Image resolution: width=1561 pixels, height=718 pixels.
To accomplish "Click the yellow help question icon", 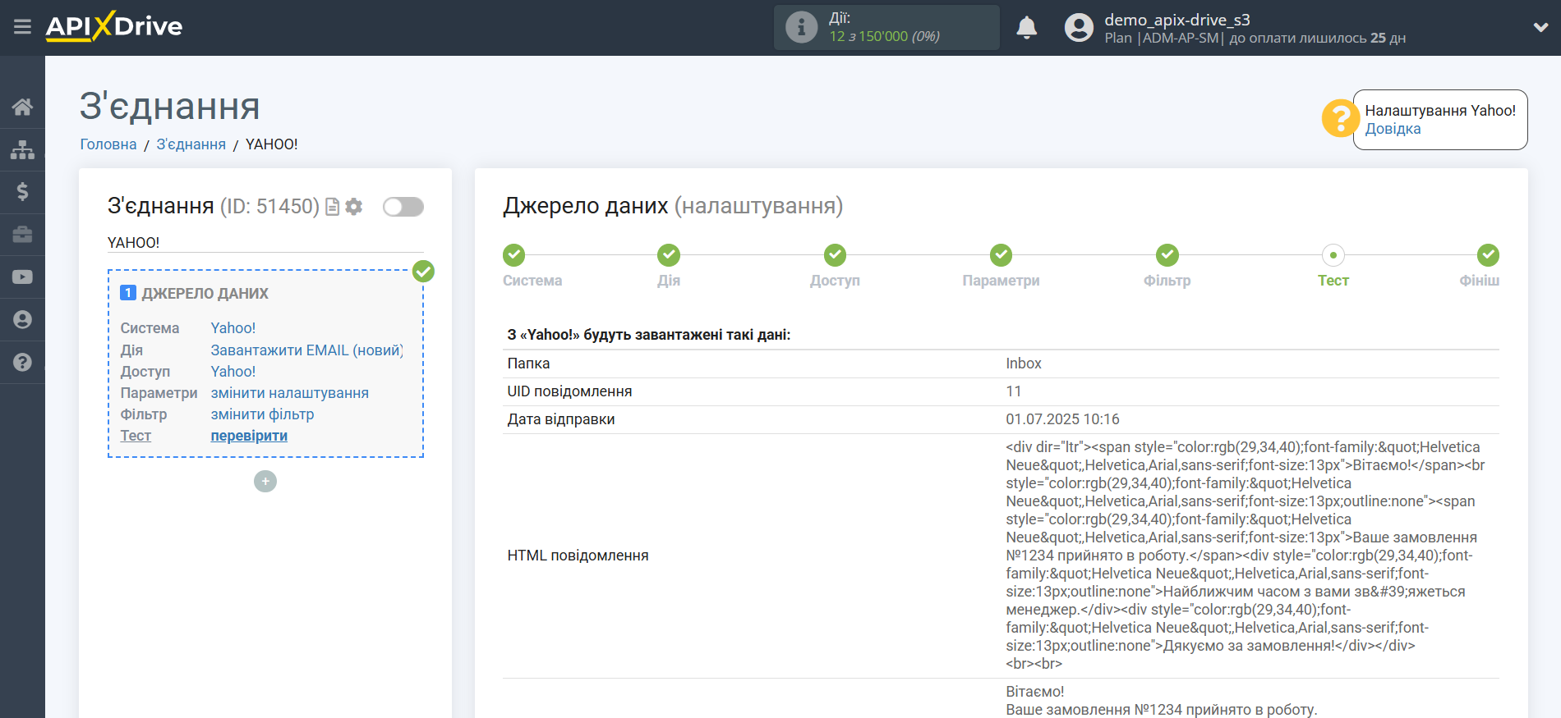I will point(1340,118).
